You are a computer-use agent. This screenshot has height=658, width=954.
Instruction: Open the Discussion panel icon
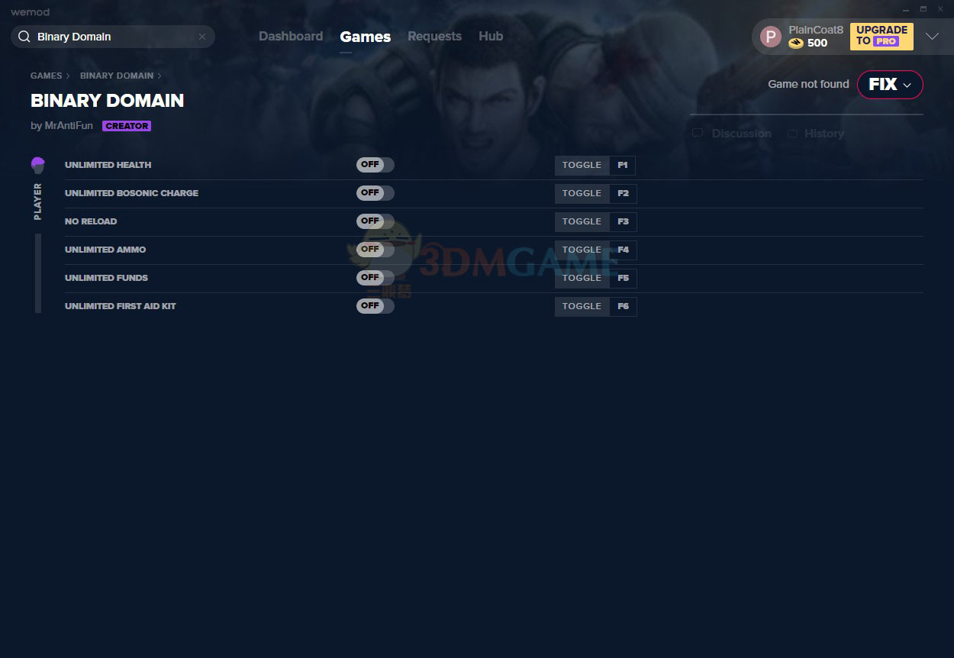pos(698,134)
